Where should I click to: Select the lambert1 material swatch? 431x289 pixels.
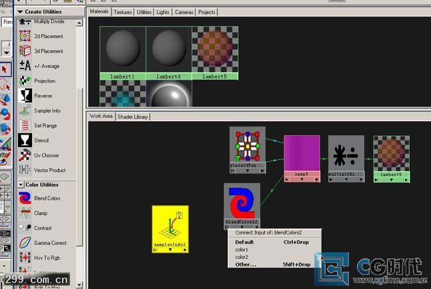(x=123, y=53)
